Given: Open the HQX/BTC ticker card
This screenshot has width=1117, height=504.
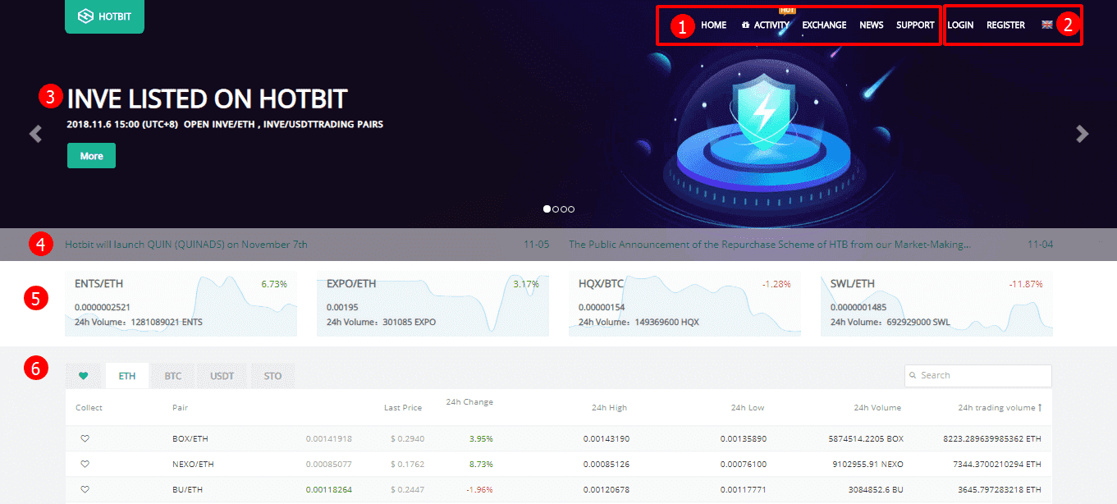Looking at the screenshot, I should point(684,304).
